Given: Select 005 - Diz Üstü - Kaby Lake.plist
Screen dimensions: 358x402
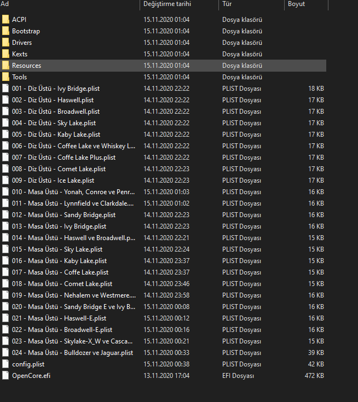Looking at the screenshot, I should pos(56,135).
